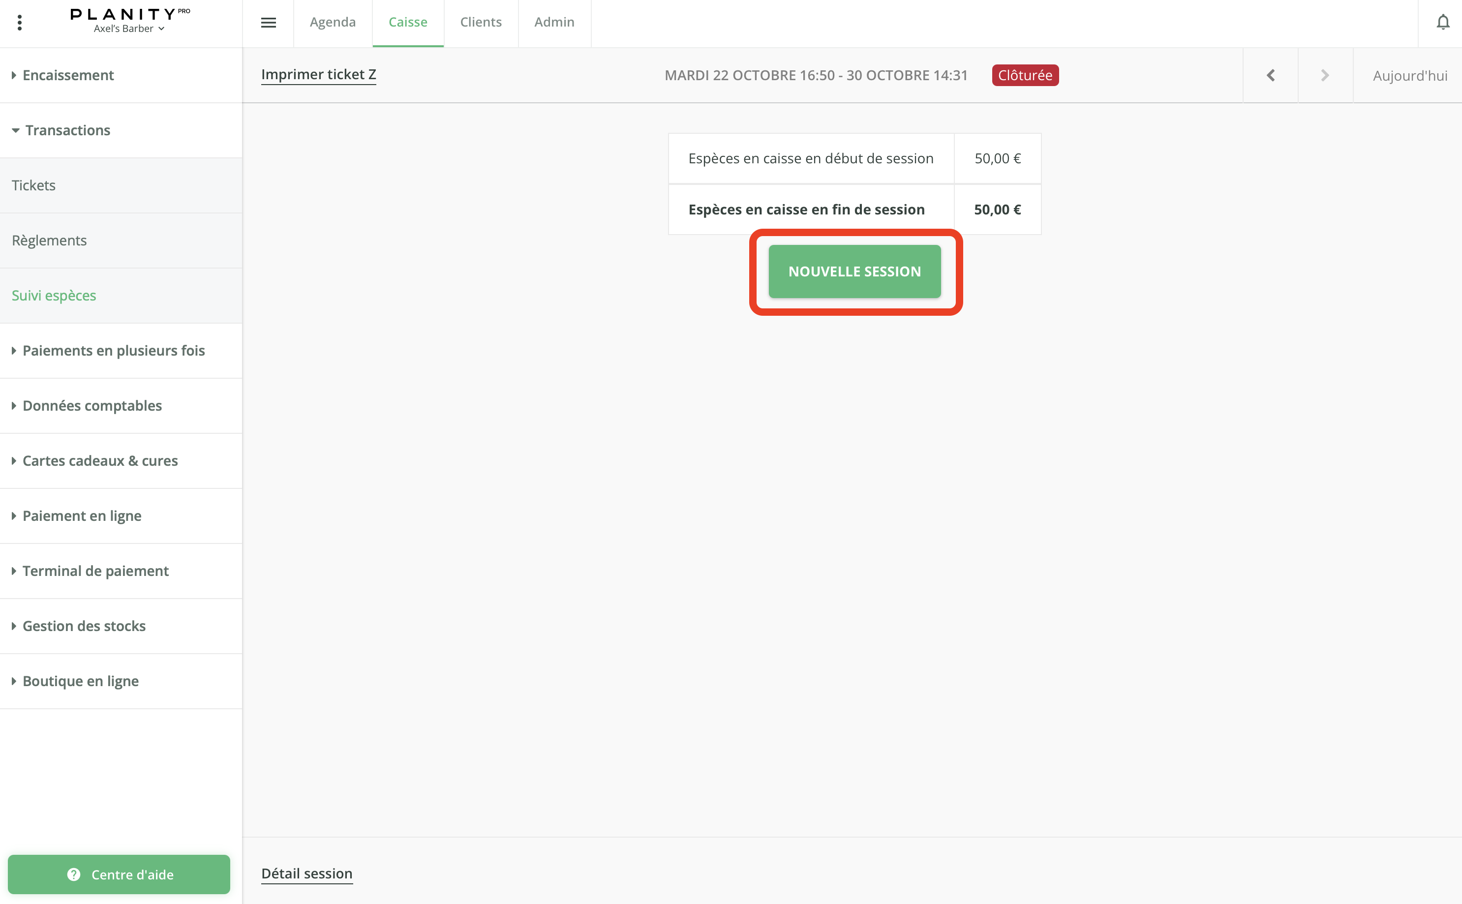Open the three-dot vertical menu
1462x904 pixels.
point(20,23)
